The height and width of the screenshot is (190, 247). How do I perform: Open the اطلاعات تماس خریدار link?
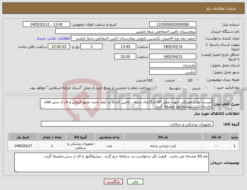click(x=53, y=38)
